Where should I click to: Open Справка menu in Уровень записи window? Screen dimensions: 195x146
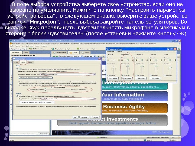tap(119, 51)
